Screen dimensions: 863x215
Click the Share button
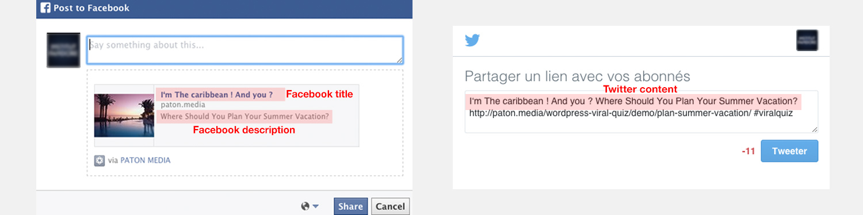pyautogui.click(x=350, y=206)
